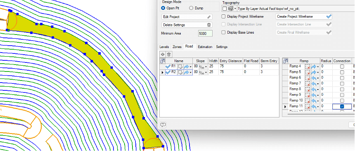Select the Road tab
The image size is (355, 152).
[189, 46]
